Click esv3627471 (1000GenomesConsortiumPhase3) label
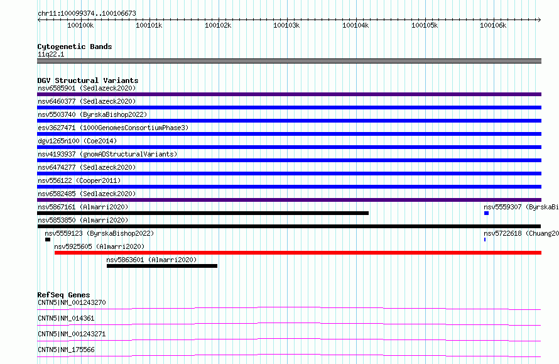Viewport: 559px width, 364px height. point(113,128)
